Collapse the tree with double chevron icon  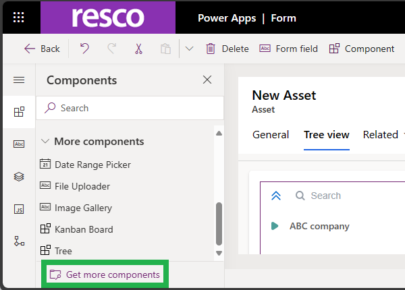pyautogui.click(x=275, y=196)
